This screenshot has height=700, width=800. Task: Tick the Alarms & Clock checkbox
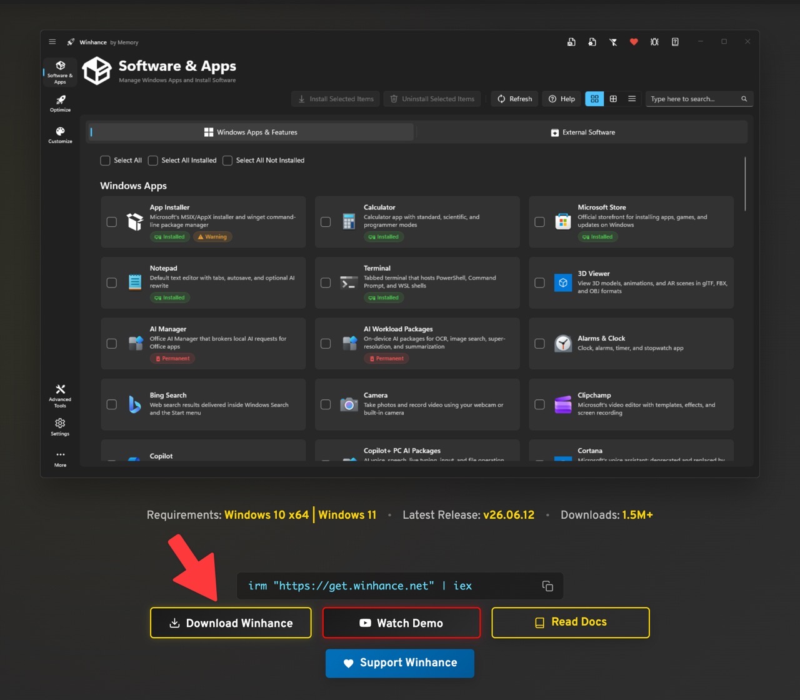[539, 343]
